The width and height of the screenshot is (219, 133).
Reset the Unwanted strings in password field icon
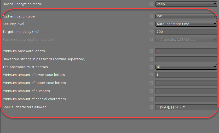click(x=151, y=59)
